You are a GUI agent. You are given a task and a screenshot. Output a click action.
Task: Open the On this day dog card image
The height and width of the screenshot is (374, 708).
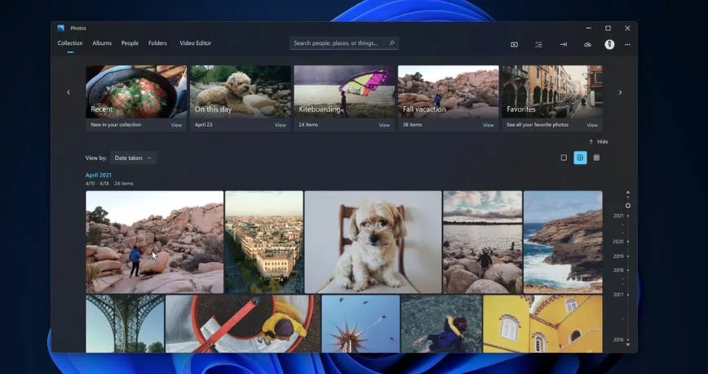point(240,91)
